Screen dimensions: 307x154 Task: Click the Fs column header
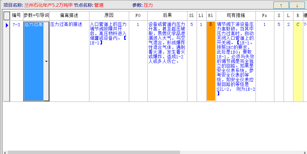(x=265, y=16)
